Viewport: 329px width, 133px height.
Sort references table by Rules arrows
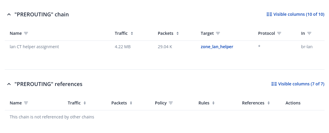213,103
